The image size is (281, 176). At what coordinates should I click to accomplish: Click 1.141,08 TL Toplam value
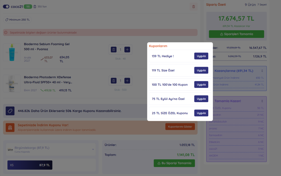tap(186, 155)
